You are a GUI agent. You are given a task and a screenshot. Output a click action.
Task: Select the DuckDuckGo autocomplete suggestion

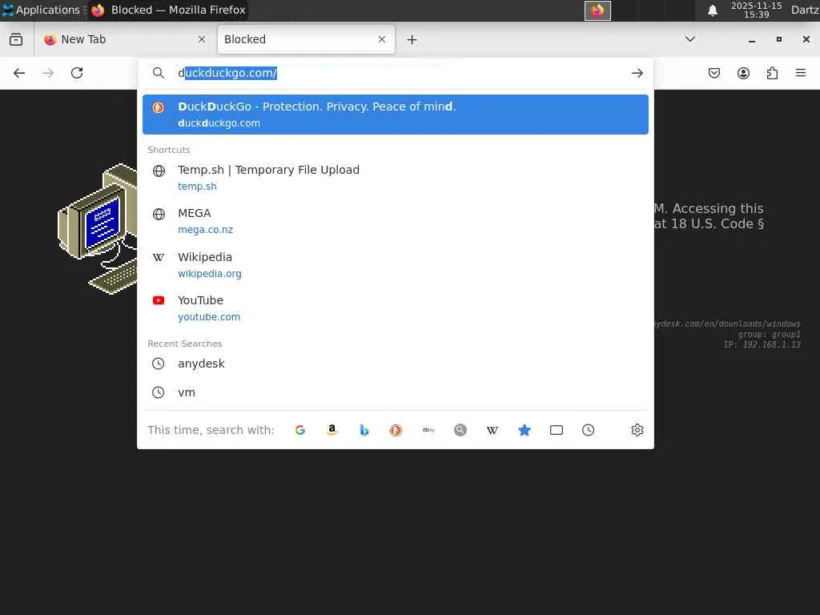point(396,115)
